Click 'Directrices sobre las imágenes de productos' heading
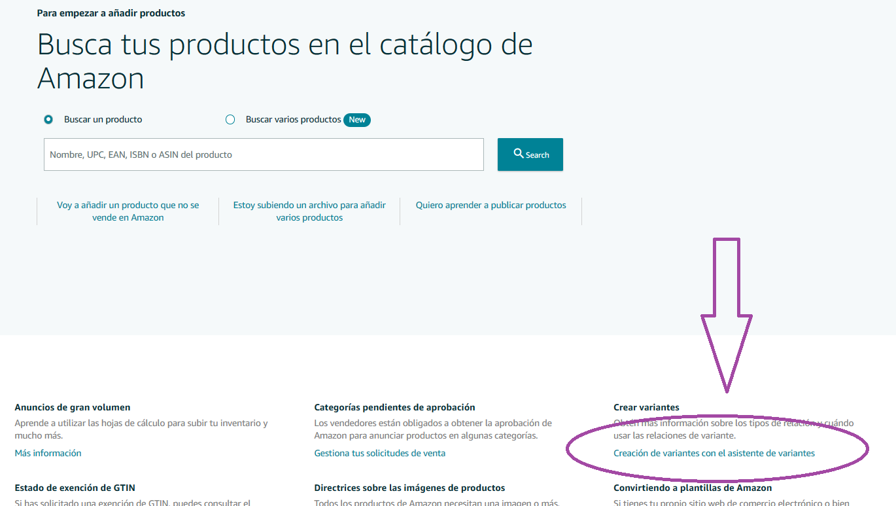Screen dimensions: 896x506 pyautogui.click(x=409, y=488)
